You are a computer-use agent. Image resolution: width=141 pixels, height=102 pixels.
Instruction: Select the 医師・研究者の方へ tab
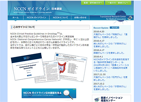pyautogui.click(x=93, y=3)
